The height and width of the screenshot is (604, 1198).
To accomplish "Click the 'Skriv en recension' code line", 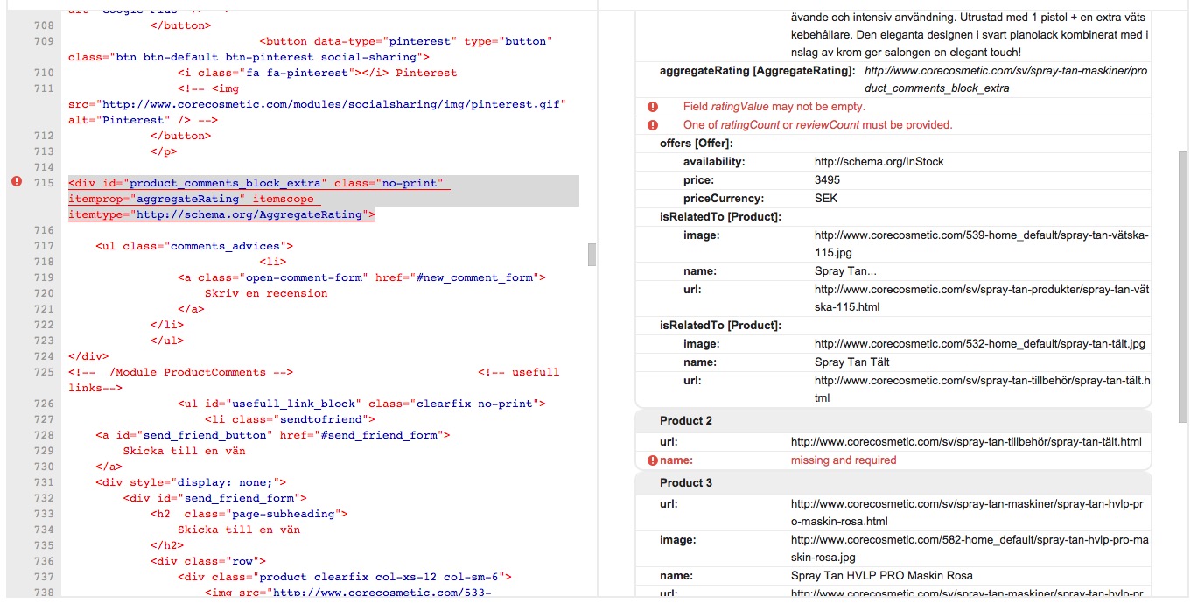I will [x=266, y=293].
